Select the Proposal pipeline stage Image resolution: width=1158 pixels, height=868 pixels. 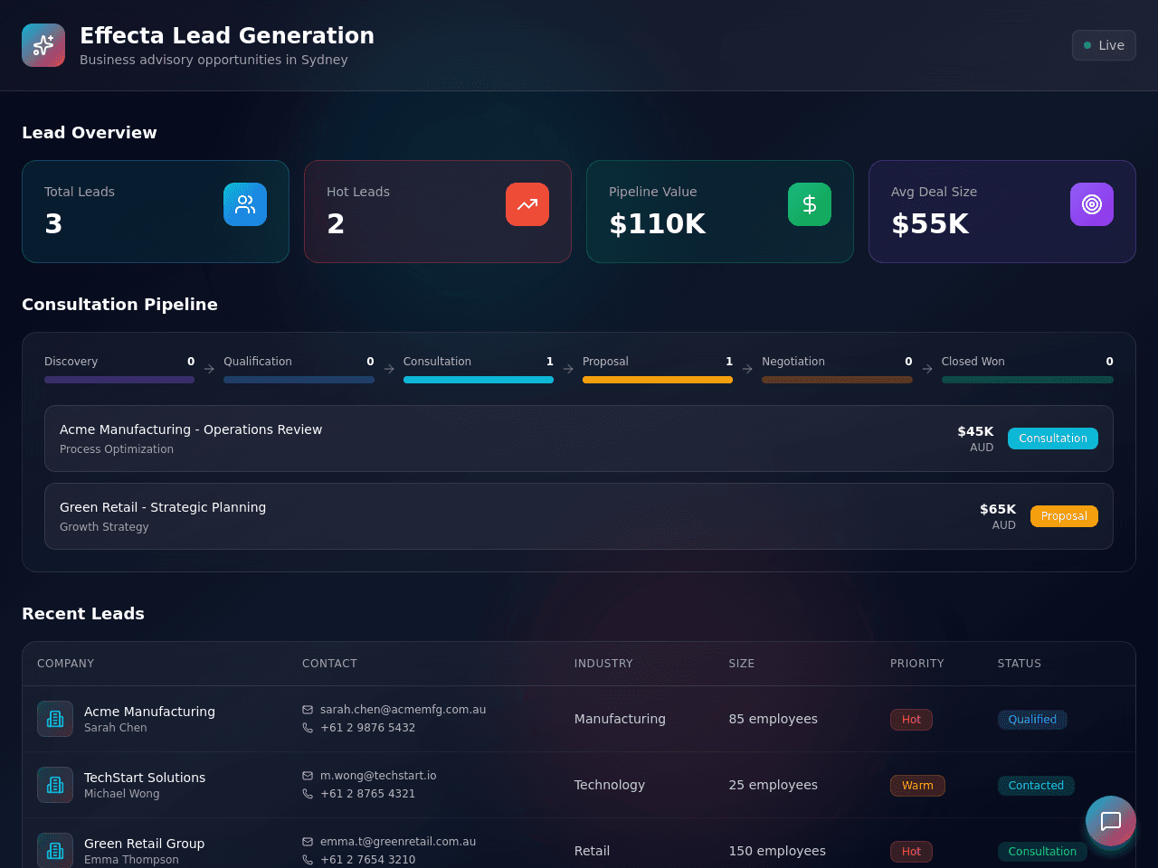[658, 369]
